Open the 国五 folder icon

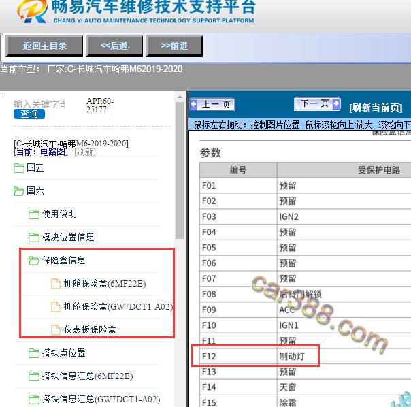19,168
